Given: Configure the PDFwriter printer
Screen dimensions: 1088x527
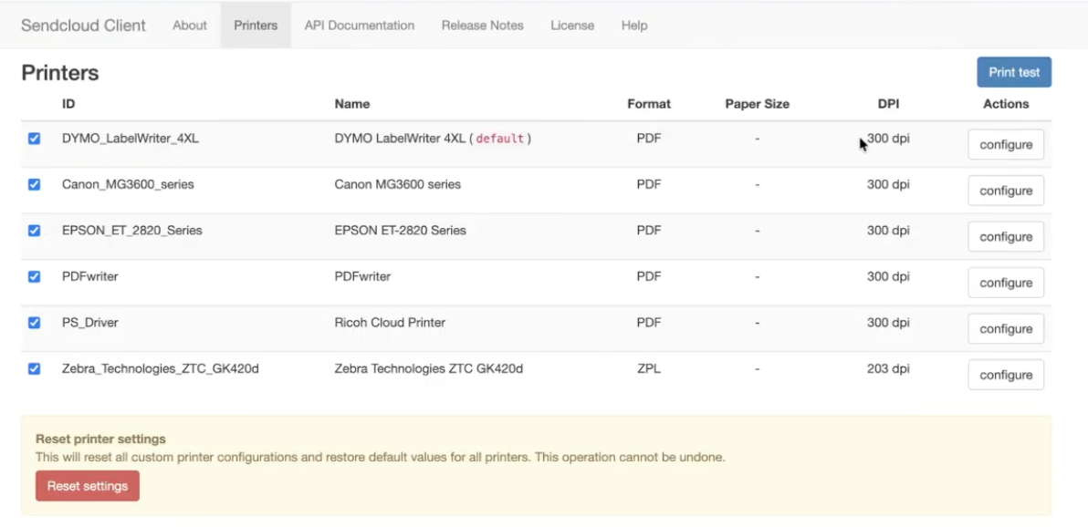Looking at the screenshot, I should click(1006, 283).
